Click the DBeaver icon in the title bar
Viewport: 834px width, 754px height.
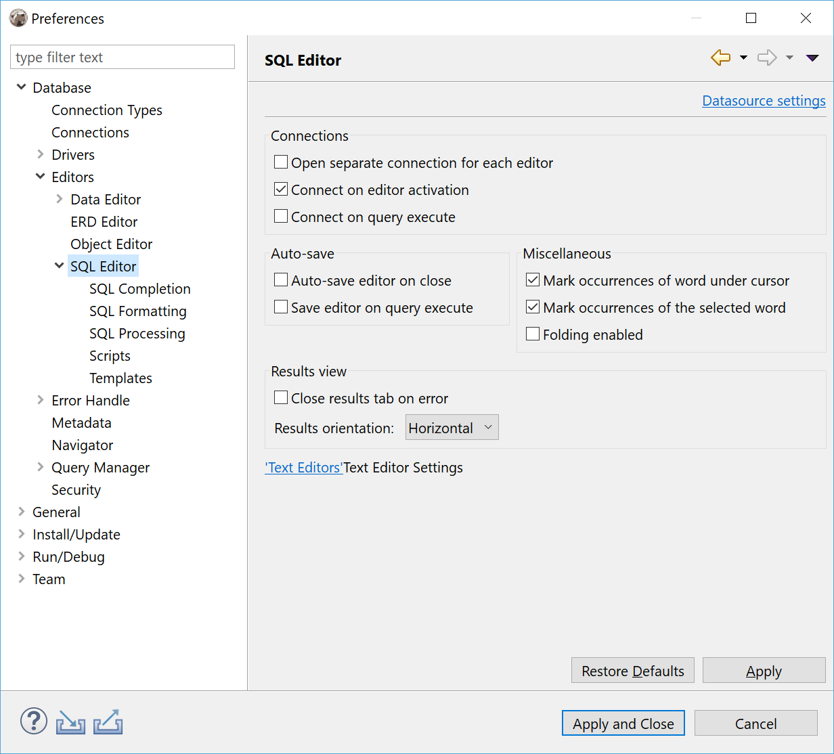(18, 18)
